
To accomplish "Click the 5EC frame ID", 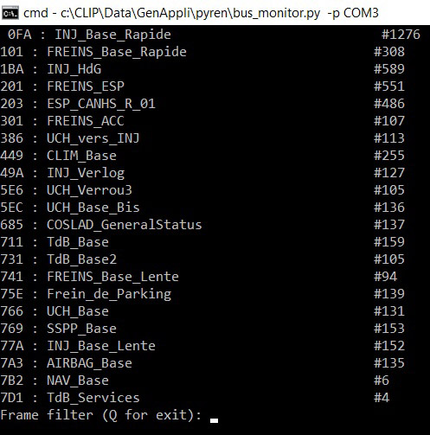I will point(12,208).
